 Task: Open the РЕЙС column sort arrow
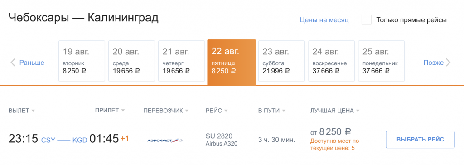(226, 111)
